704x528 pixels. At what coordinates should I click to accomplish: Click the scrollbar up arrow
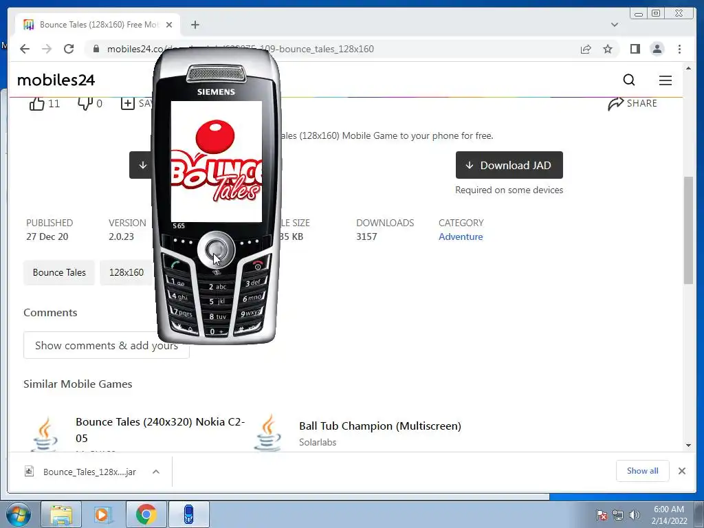point(688,68)
